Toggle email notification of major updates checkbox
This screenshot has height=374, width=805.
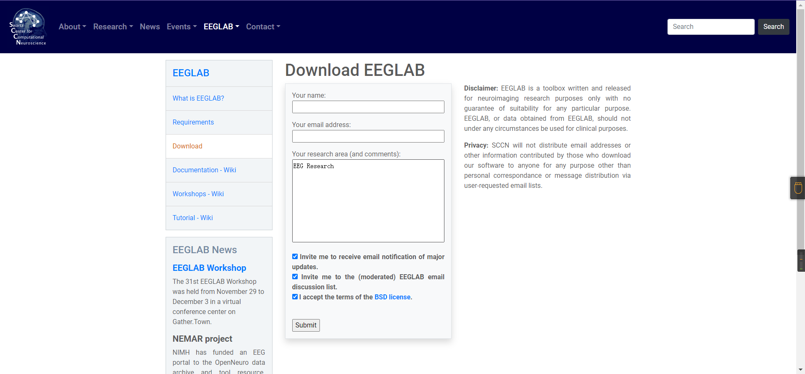295,257
